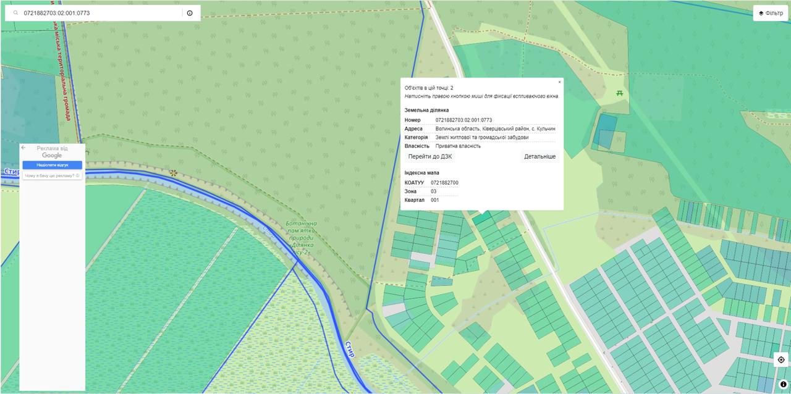Click the map attribution info icon
791x394 pixels.
783,384
